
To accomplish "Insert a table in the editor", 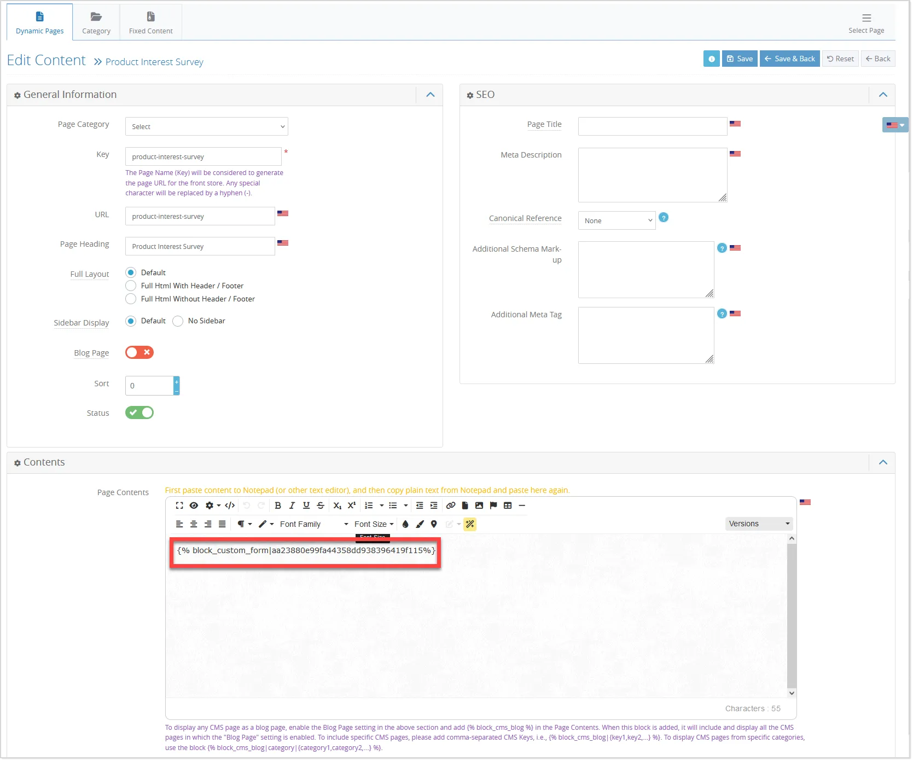I will [508, 506].
